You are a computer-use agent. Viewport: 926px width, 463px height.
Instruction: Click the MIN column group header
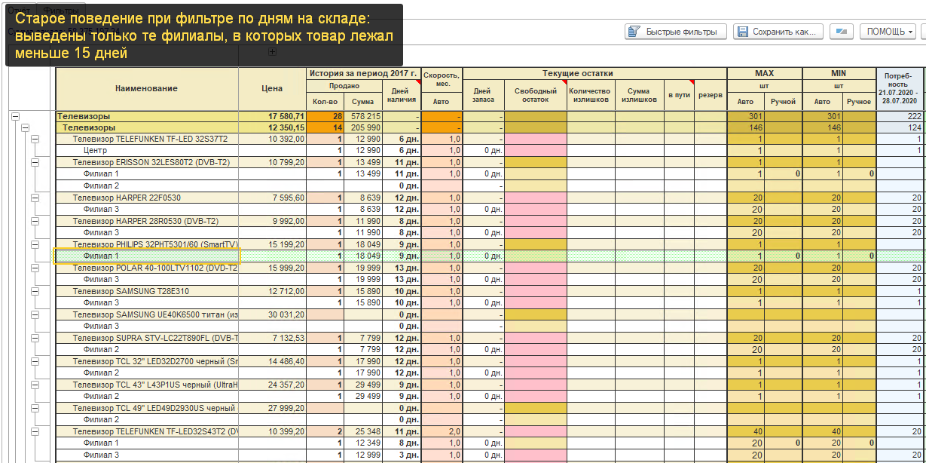(x=839, y=73)
